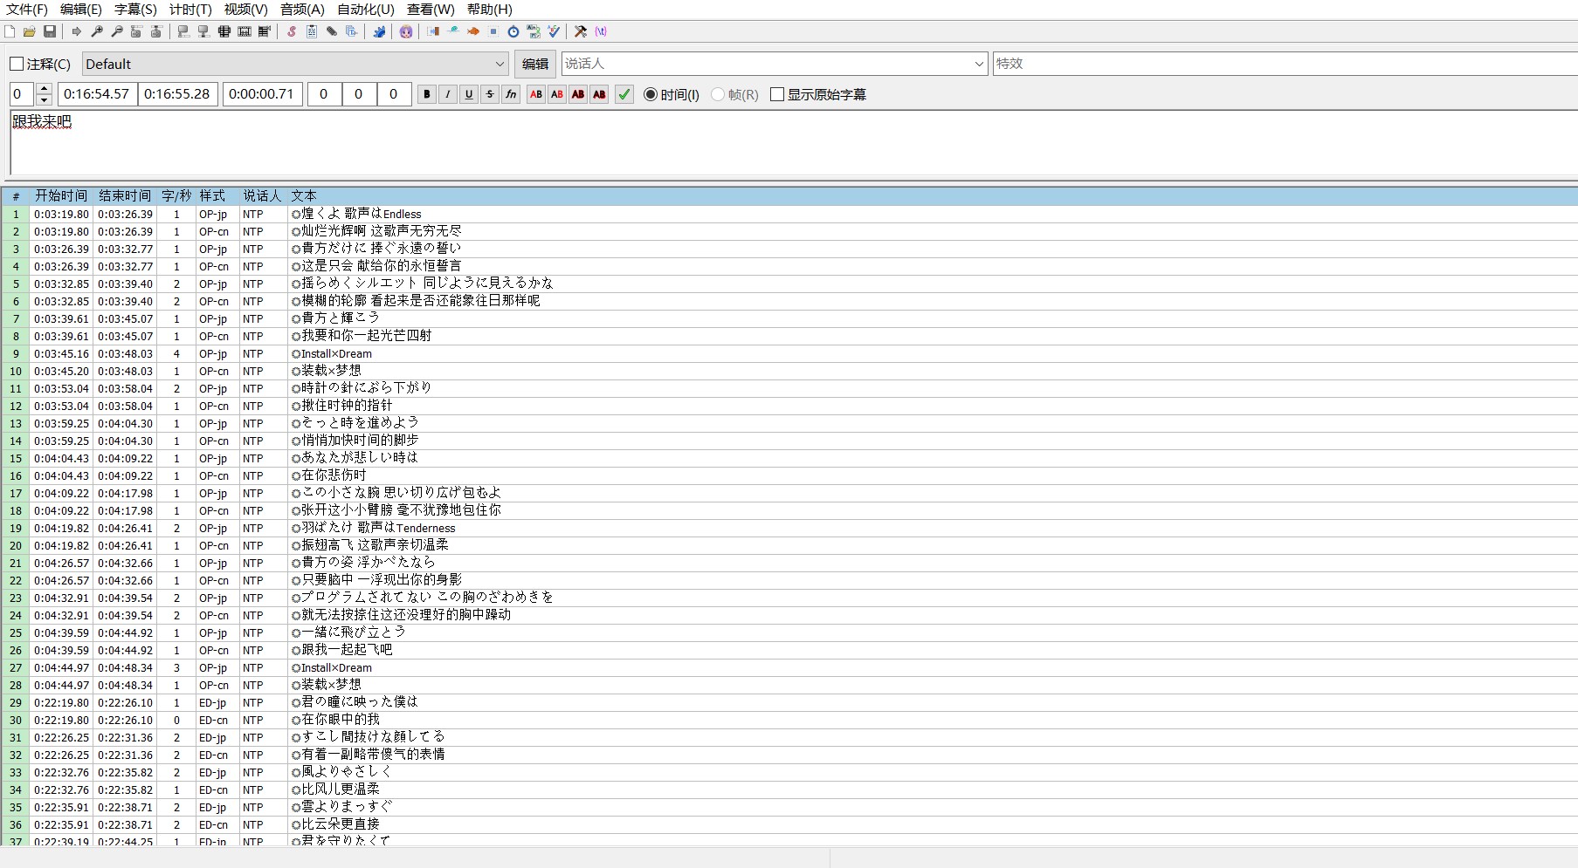Open attachments paperclip icon
Viewport: 1578px width, 868px height.
click(x=332, y=31)
